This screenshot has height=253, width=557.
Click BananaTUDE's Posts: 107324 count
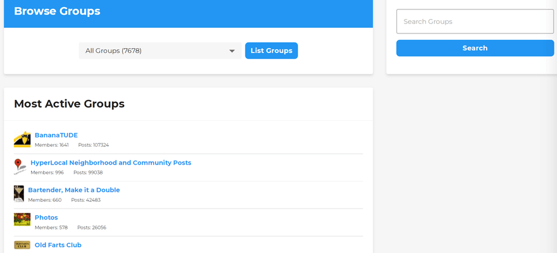point(94,145)
